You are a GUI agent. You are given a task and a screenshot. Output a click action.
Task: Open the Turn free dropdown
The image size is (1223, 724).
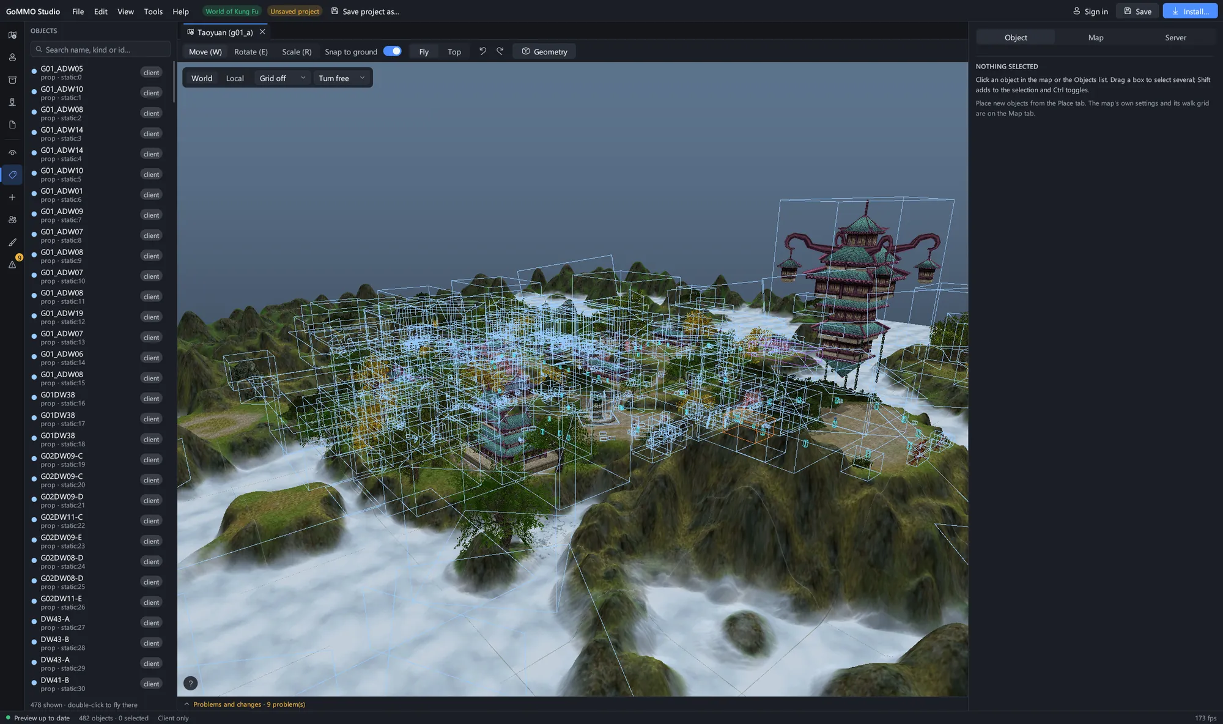click(x=341, y=78)
